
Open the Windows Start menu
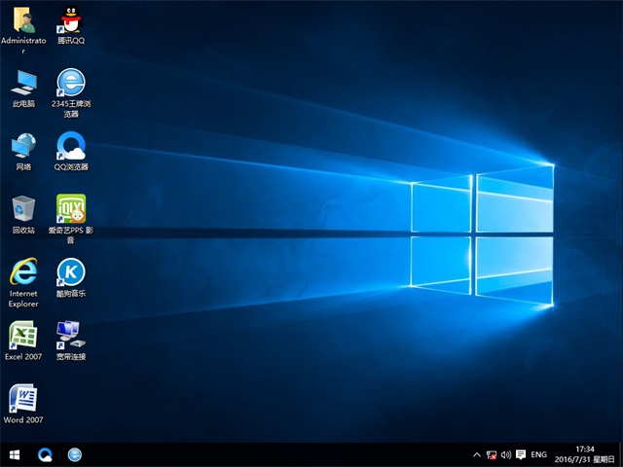click(15, 454)
